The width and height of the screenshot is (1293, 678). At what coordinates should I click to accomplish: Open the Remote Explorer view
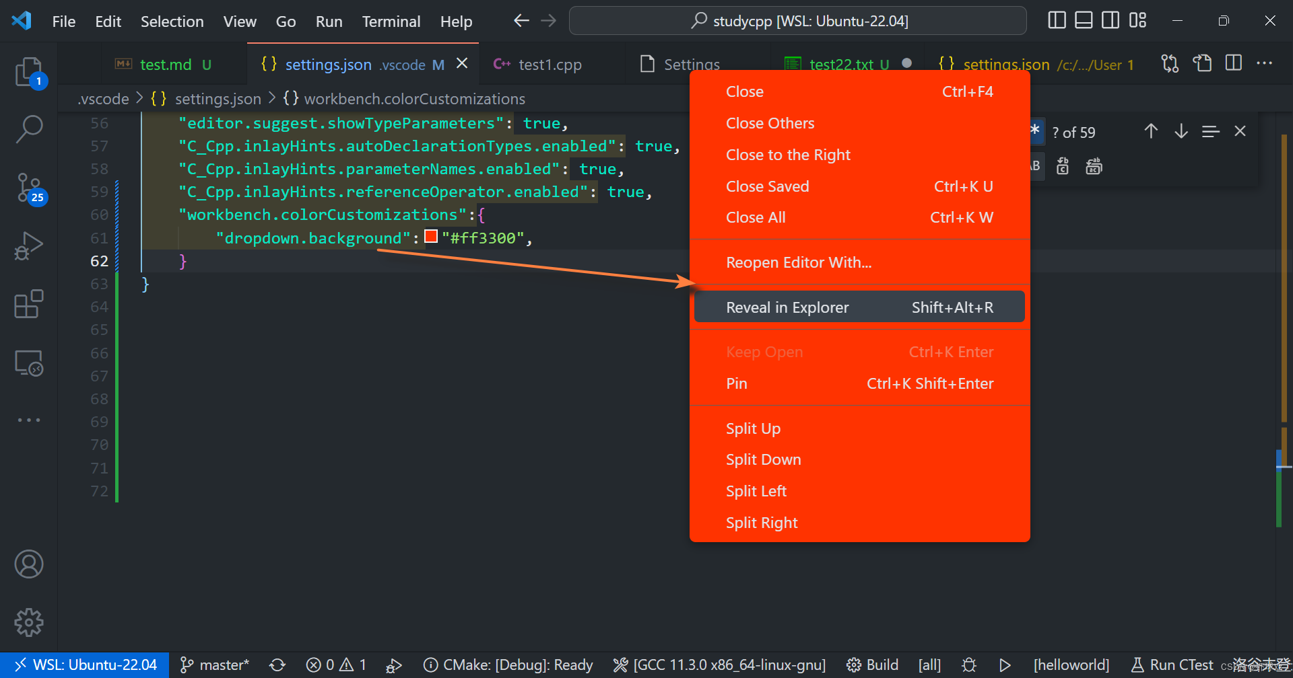tap(29, 363)
